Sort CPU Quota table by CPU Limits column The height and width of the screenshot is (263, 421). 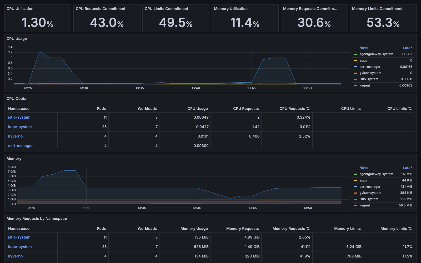tap(351, 109)
